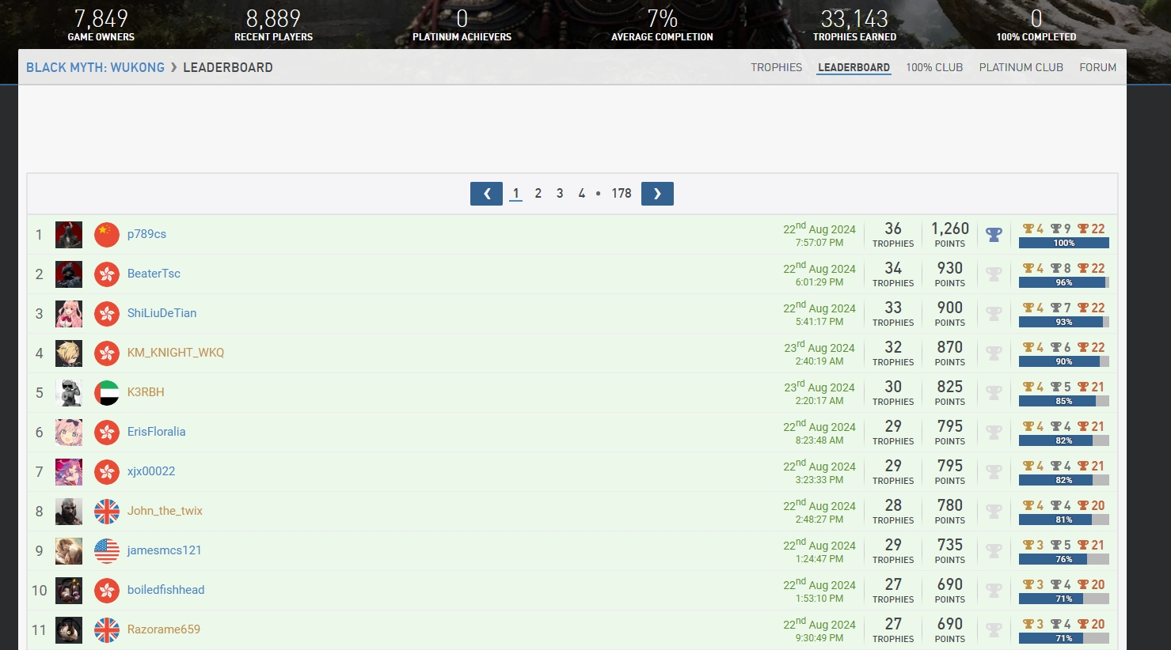The image size is (1171, 650).
Task: Go to next leaderboard page arrow
Action: click(657, 194)
